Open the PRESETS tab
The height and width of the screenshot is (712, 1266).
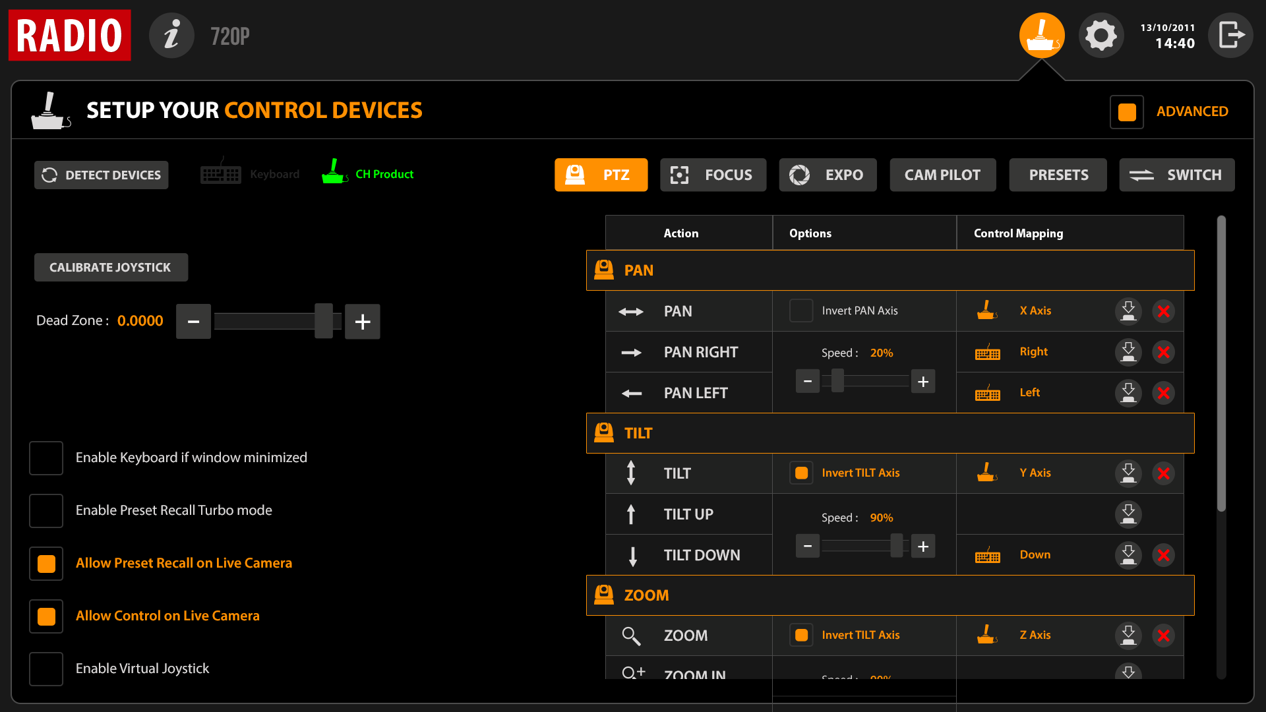(1058, 175)
